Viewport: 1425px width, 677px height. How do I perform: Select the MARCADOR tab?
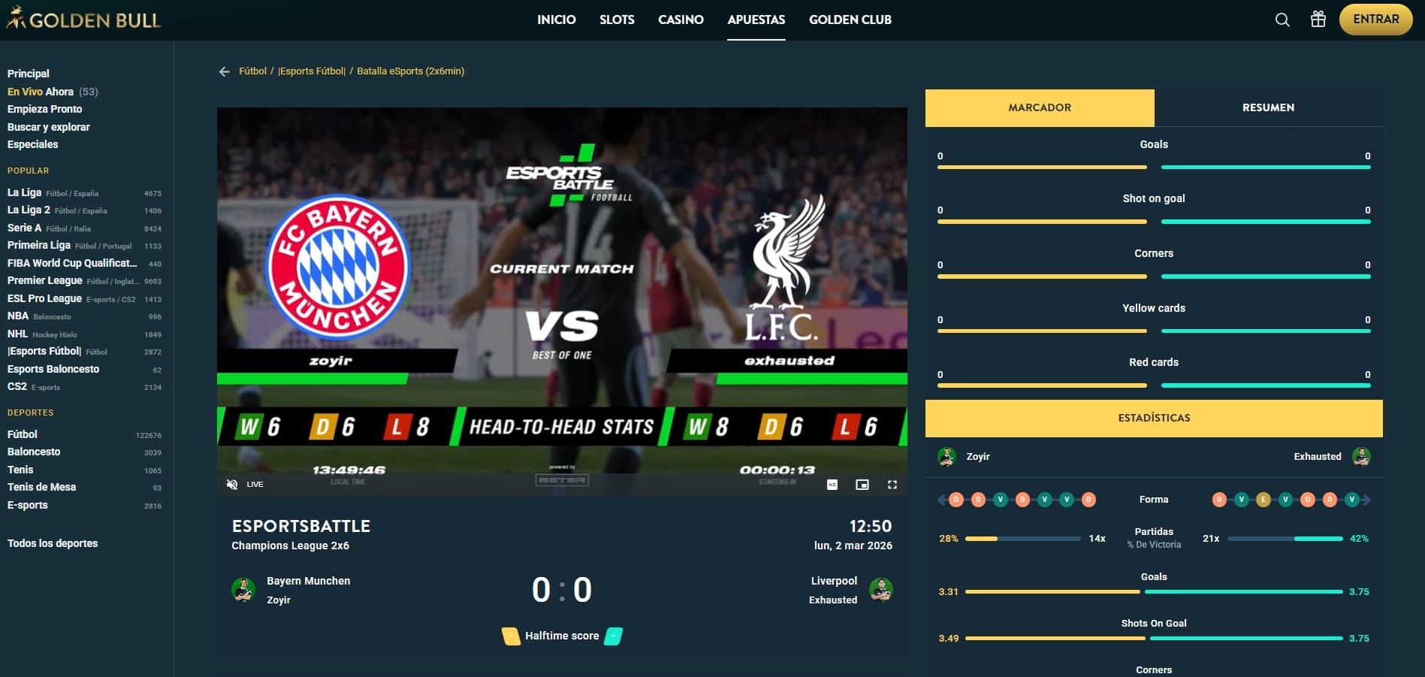[x=1040, y=107]
